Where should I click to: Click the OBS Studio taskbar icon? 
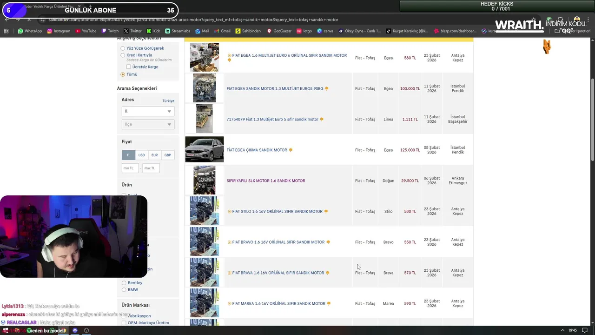tap(86, 330)
